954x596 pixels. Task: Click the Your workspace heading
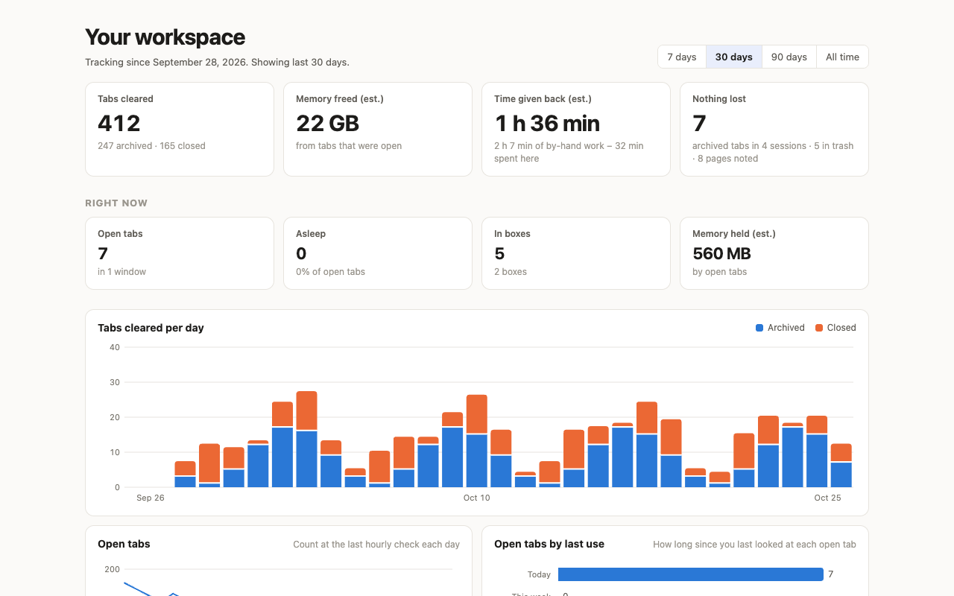tap(165, 37)
